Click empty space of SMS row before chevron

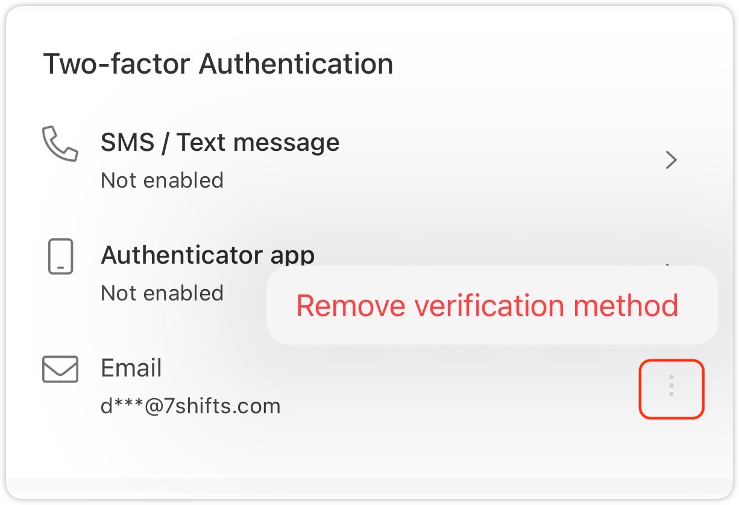pos(500,160)
